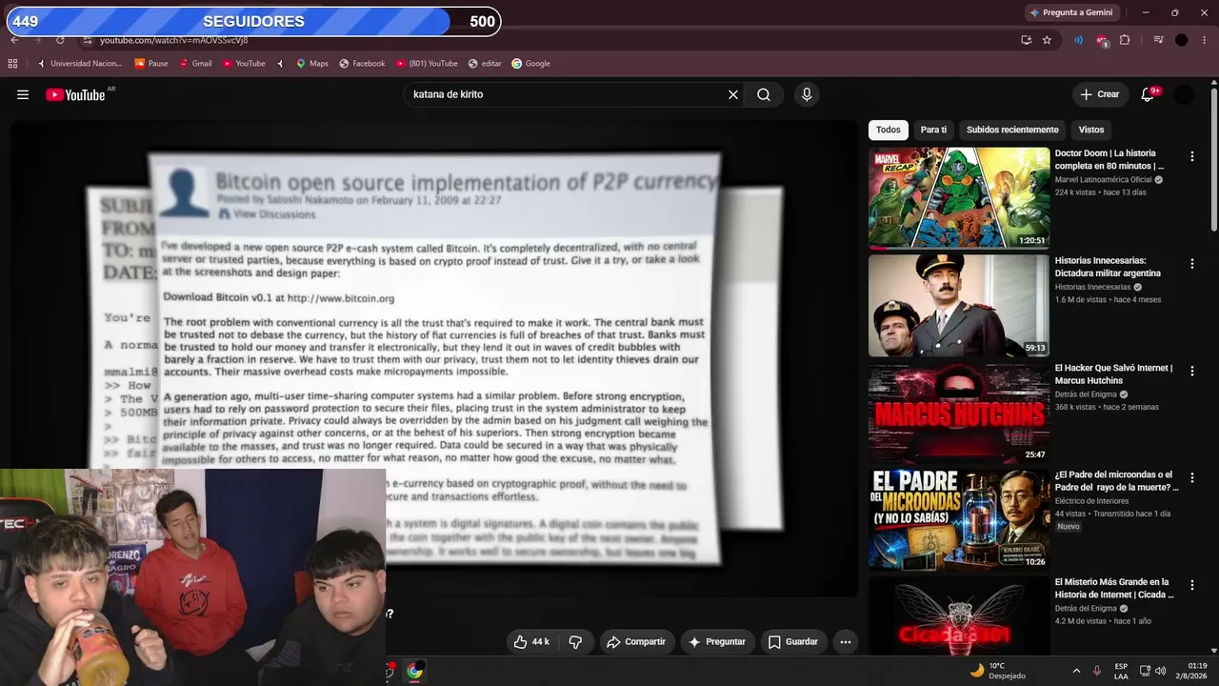Select the Vistos filter chip
Image resolution: width=1219 pixels, height=686 pixels.
coord(1091,130)
